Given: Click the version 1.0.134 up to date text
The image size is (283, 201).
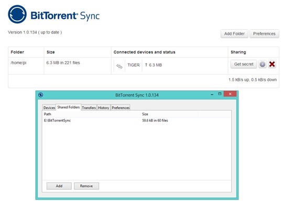Looking at the screenshot, I should [35, 32].
